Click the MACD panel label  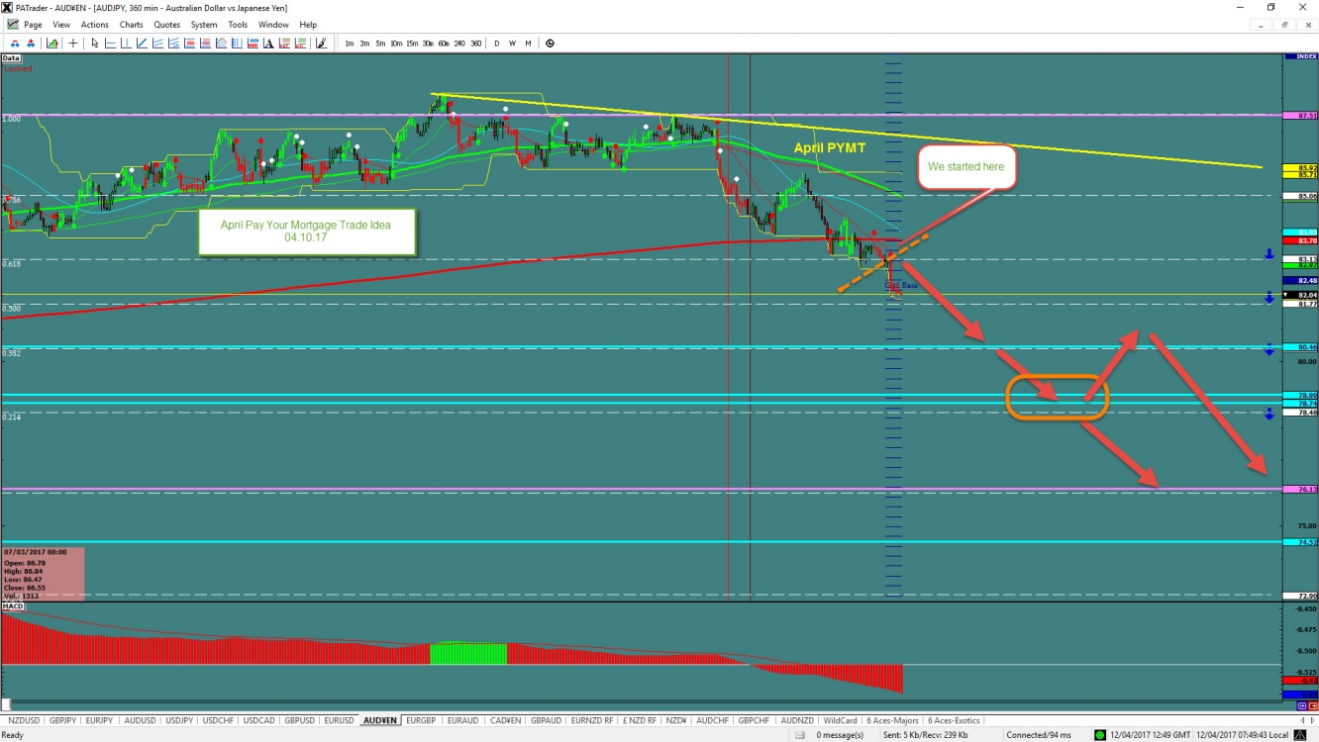tap(13, 605)
